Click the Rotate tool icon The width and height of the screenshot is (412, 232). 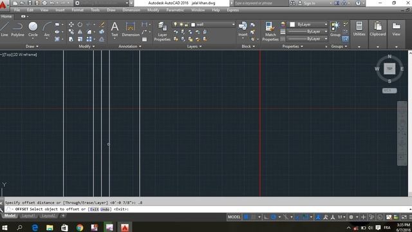tap(80, 24)
